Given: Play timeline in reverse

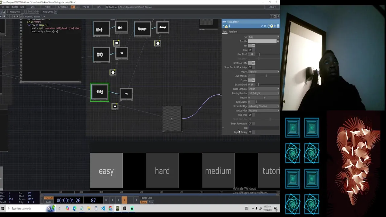Looking at the screenshot, I should 118,200.
